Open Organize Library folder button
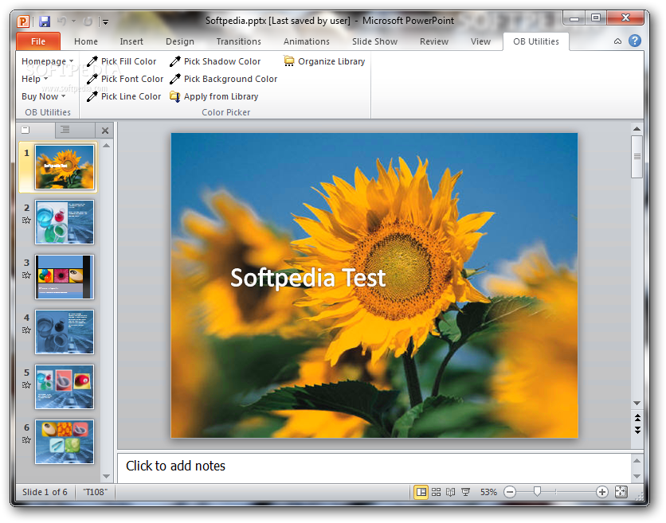 point(324,61)
